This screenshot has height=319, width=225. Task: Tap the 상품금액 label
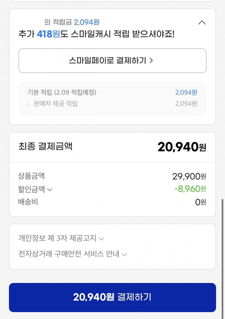pos(31,176)
